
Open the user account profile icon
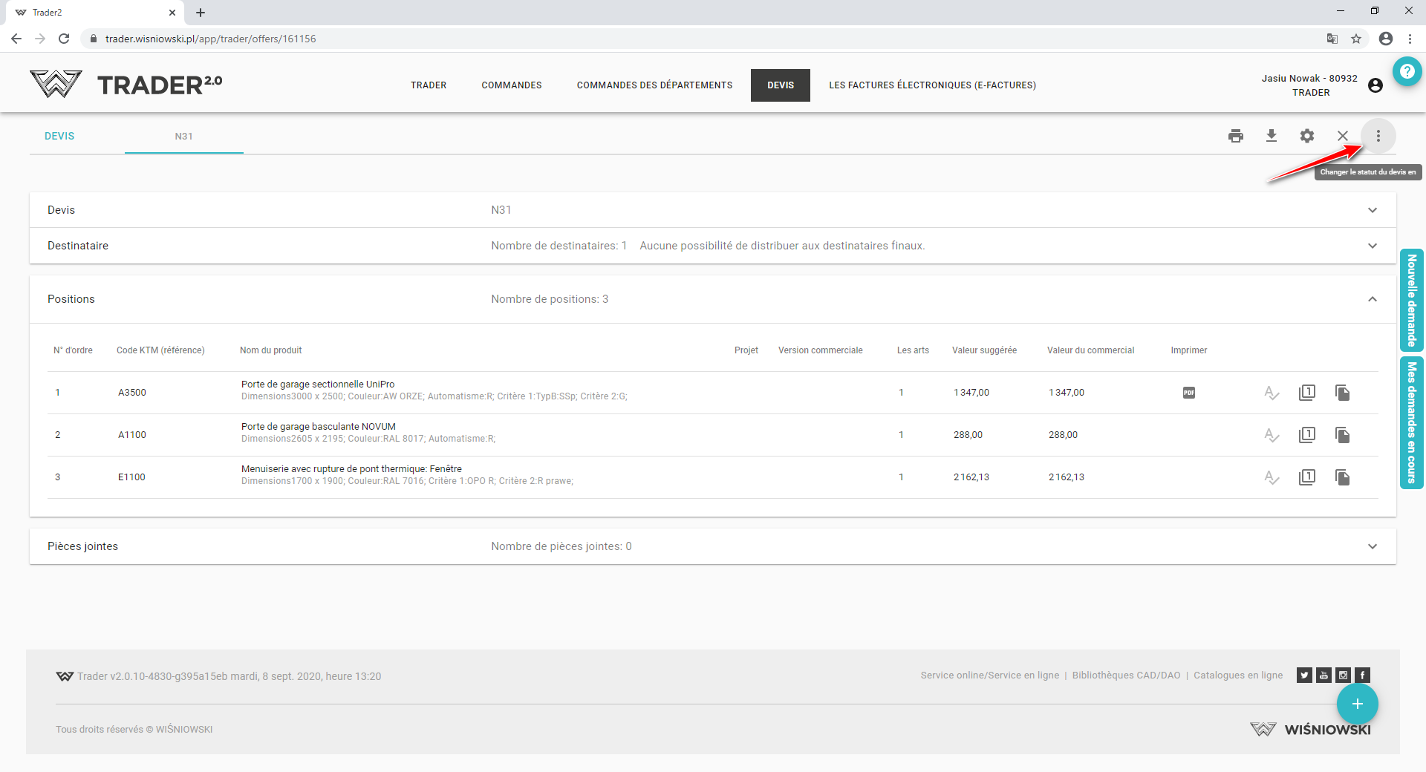pyautogui.click(x=1375, y=85)
